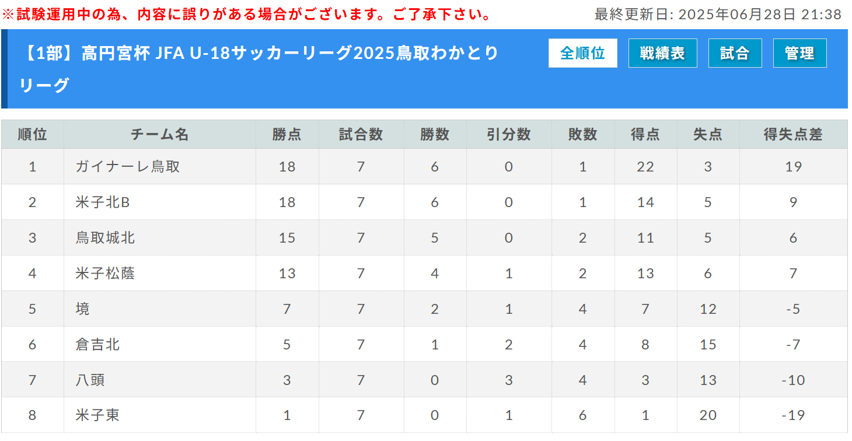Click the チーム名 column header
Screen dimensions: 852x441
tap(160, 135)
